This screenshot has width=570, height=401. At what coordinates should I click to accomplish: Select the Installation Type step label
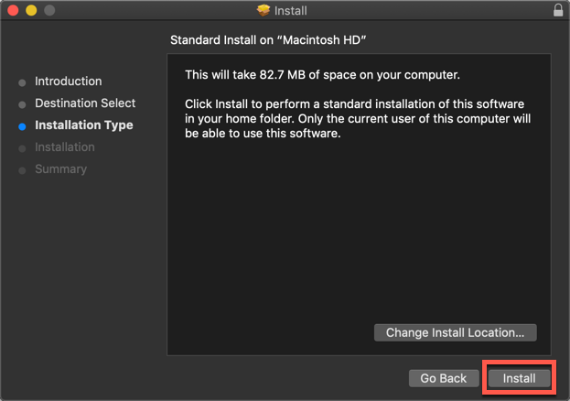click(x=83, y=125)
